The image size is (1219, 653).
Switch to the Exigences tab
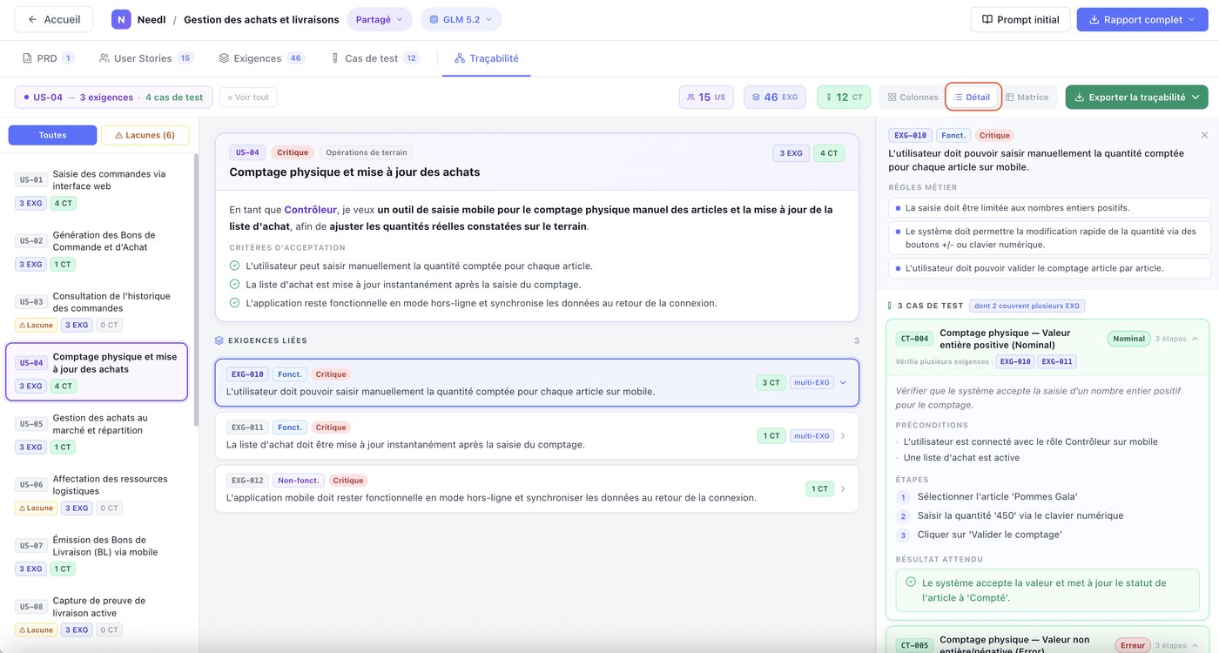pos(261,58)
